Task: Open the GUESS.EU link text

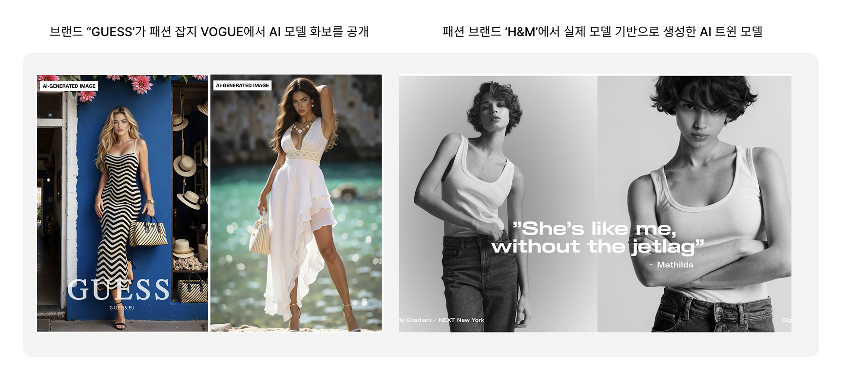Action: click(122, 308)
